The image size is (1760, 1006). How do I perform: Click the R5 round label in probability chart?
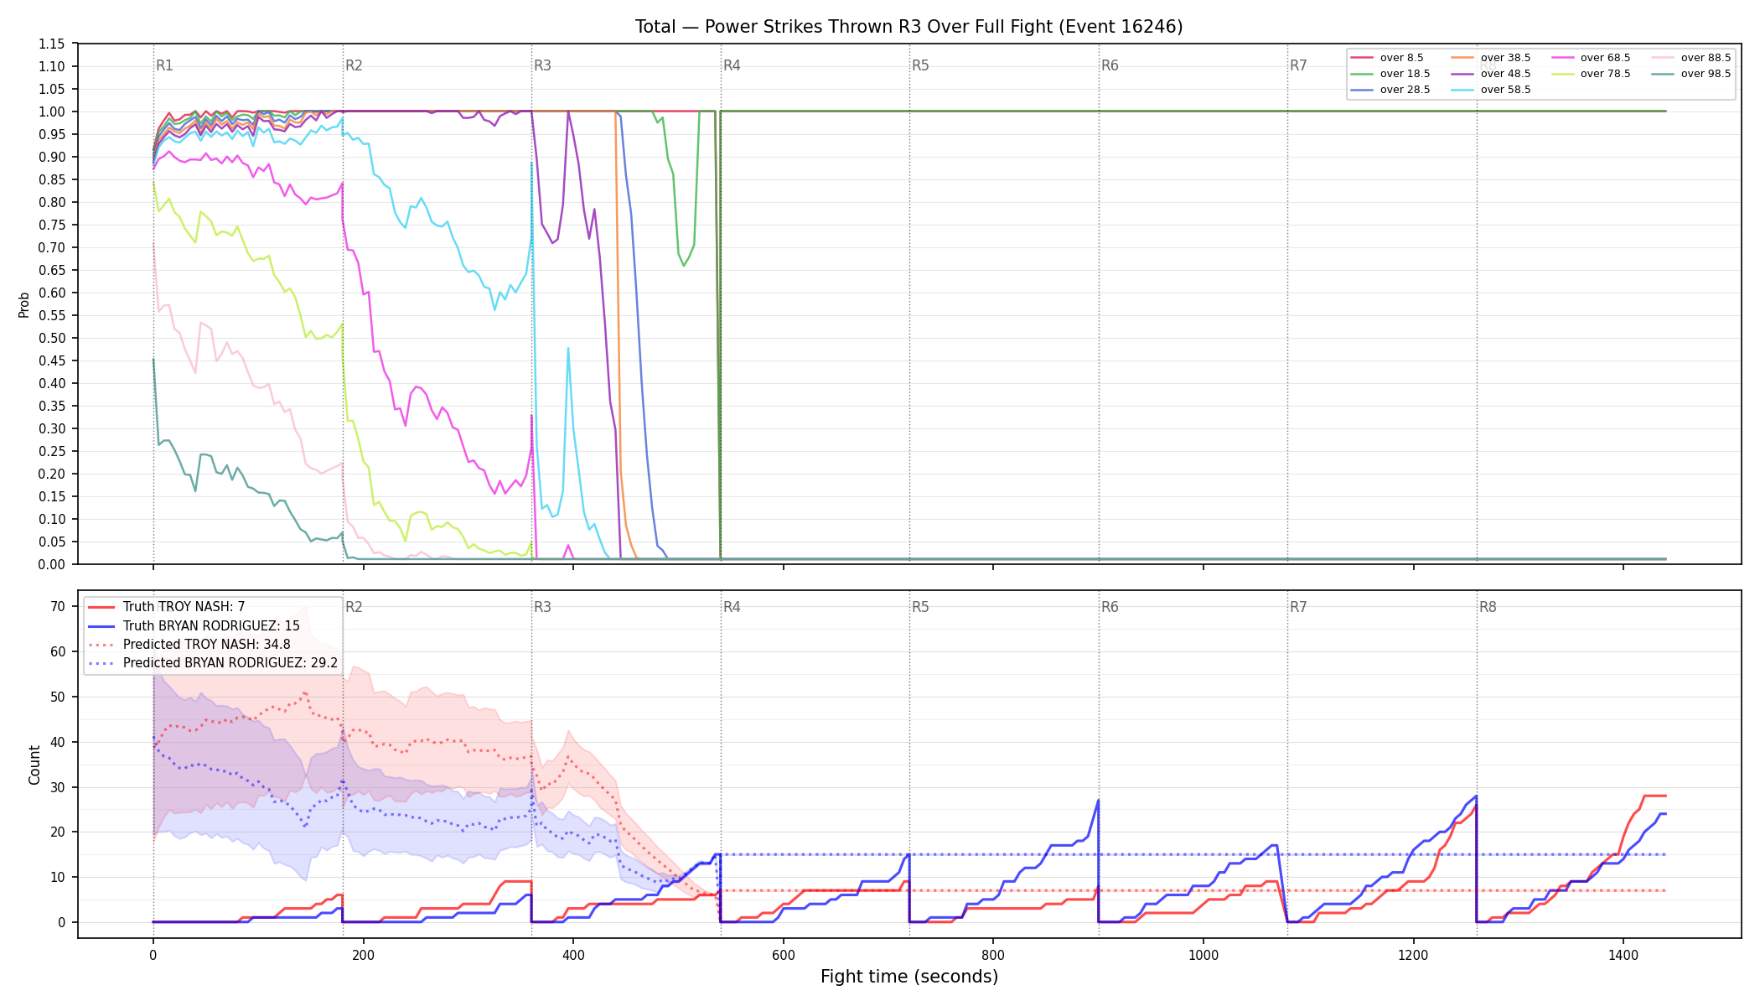tap(920, 65)
